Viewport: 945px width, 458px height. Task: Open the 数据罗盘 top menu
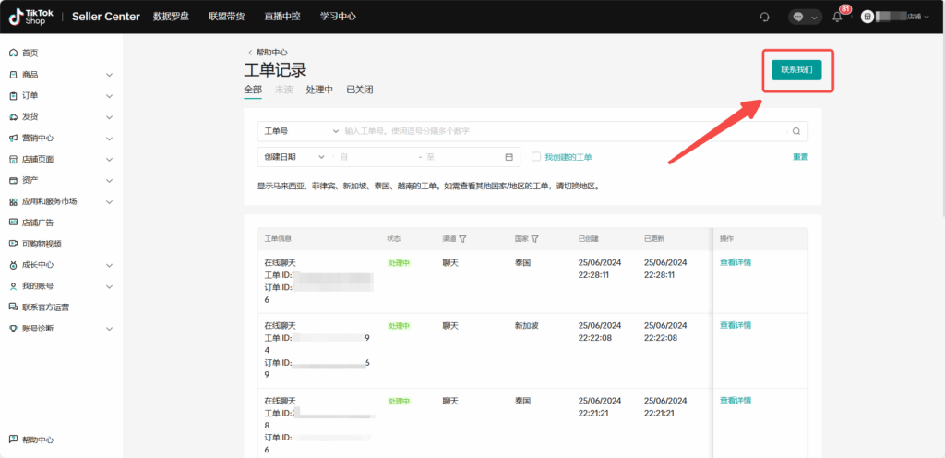click(171, 17)
